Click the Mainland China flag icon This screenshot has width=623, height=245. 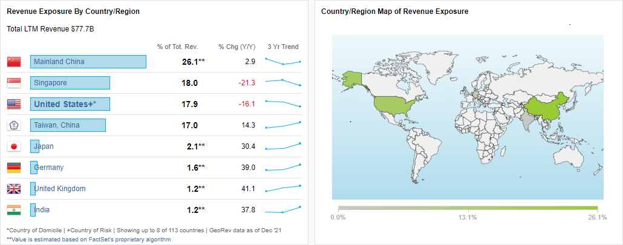[13, 62]
